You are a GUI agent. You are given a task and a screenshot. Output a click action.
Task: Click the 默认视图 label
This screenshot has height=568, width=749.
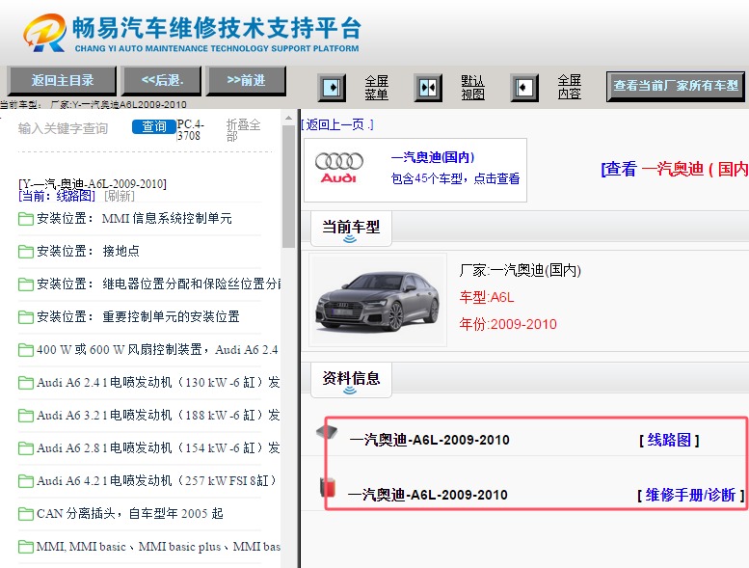pos(472,88)
